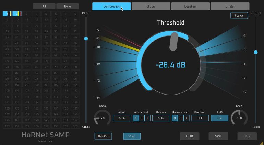Toggle the outlined Bypass button below Limiter
The width and height of the screenshot is (264, 145).
pyautogui.click(x=239, y=16)
